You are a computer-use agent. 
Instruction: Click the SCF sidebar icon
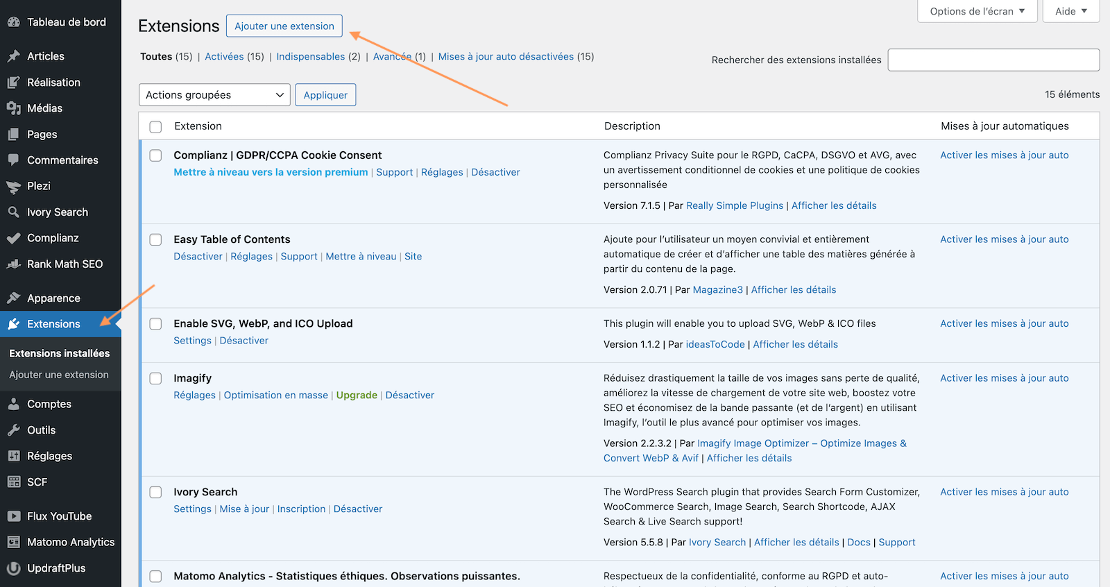coord(14,482)
